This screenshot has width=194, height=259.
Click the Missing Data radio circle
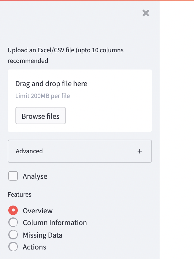13,234
